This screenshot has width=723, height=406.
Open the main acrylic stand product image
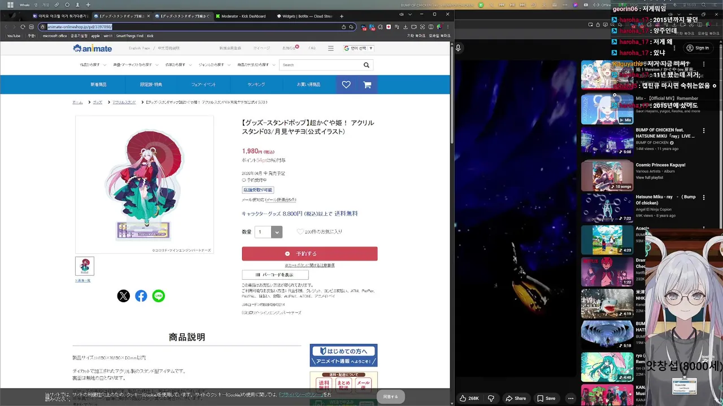coord(145,184)
